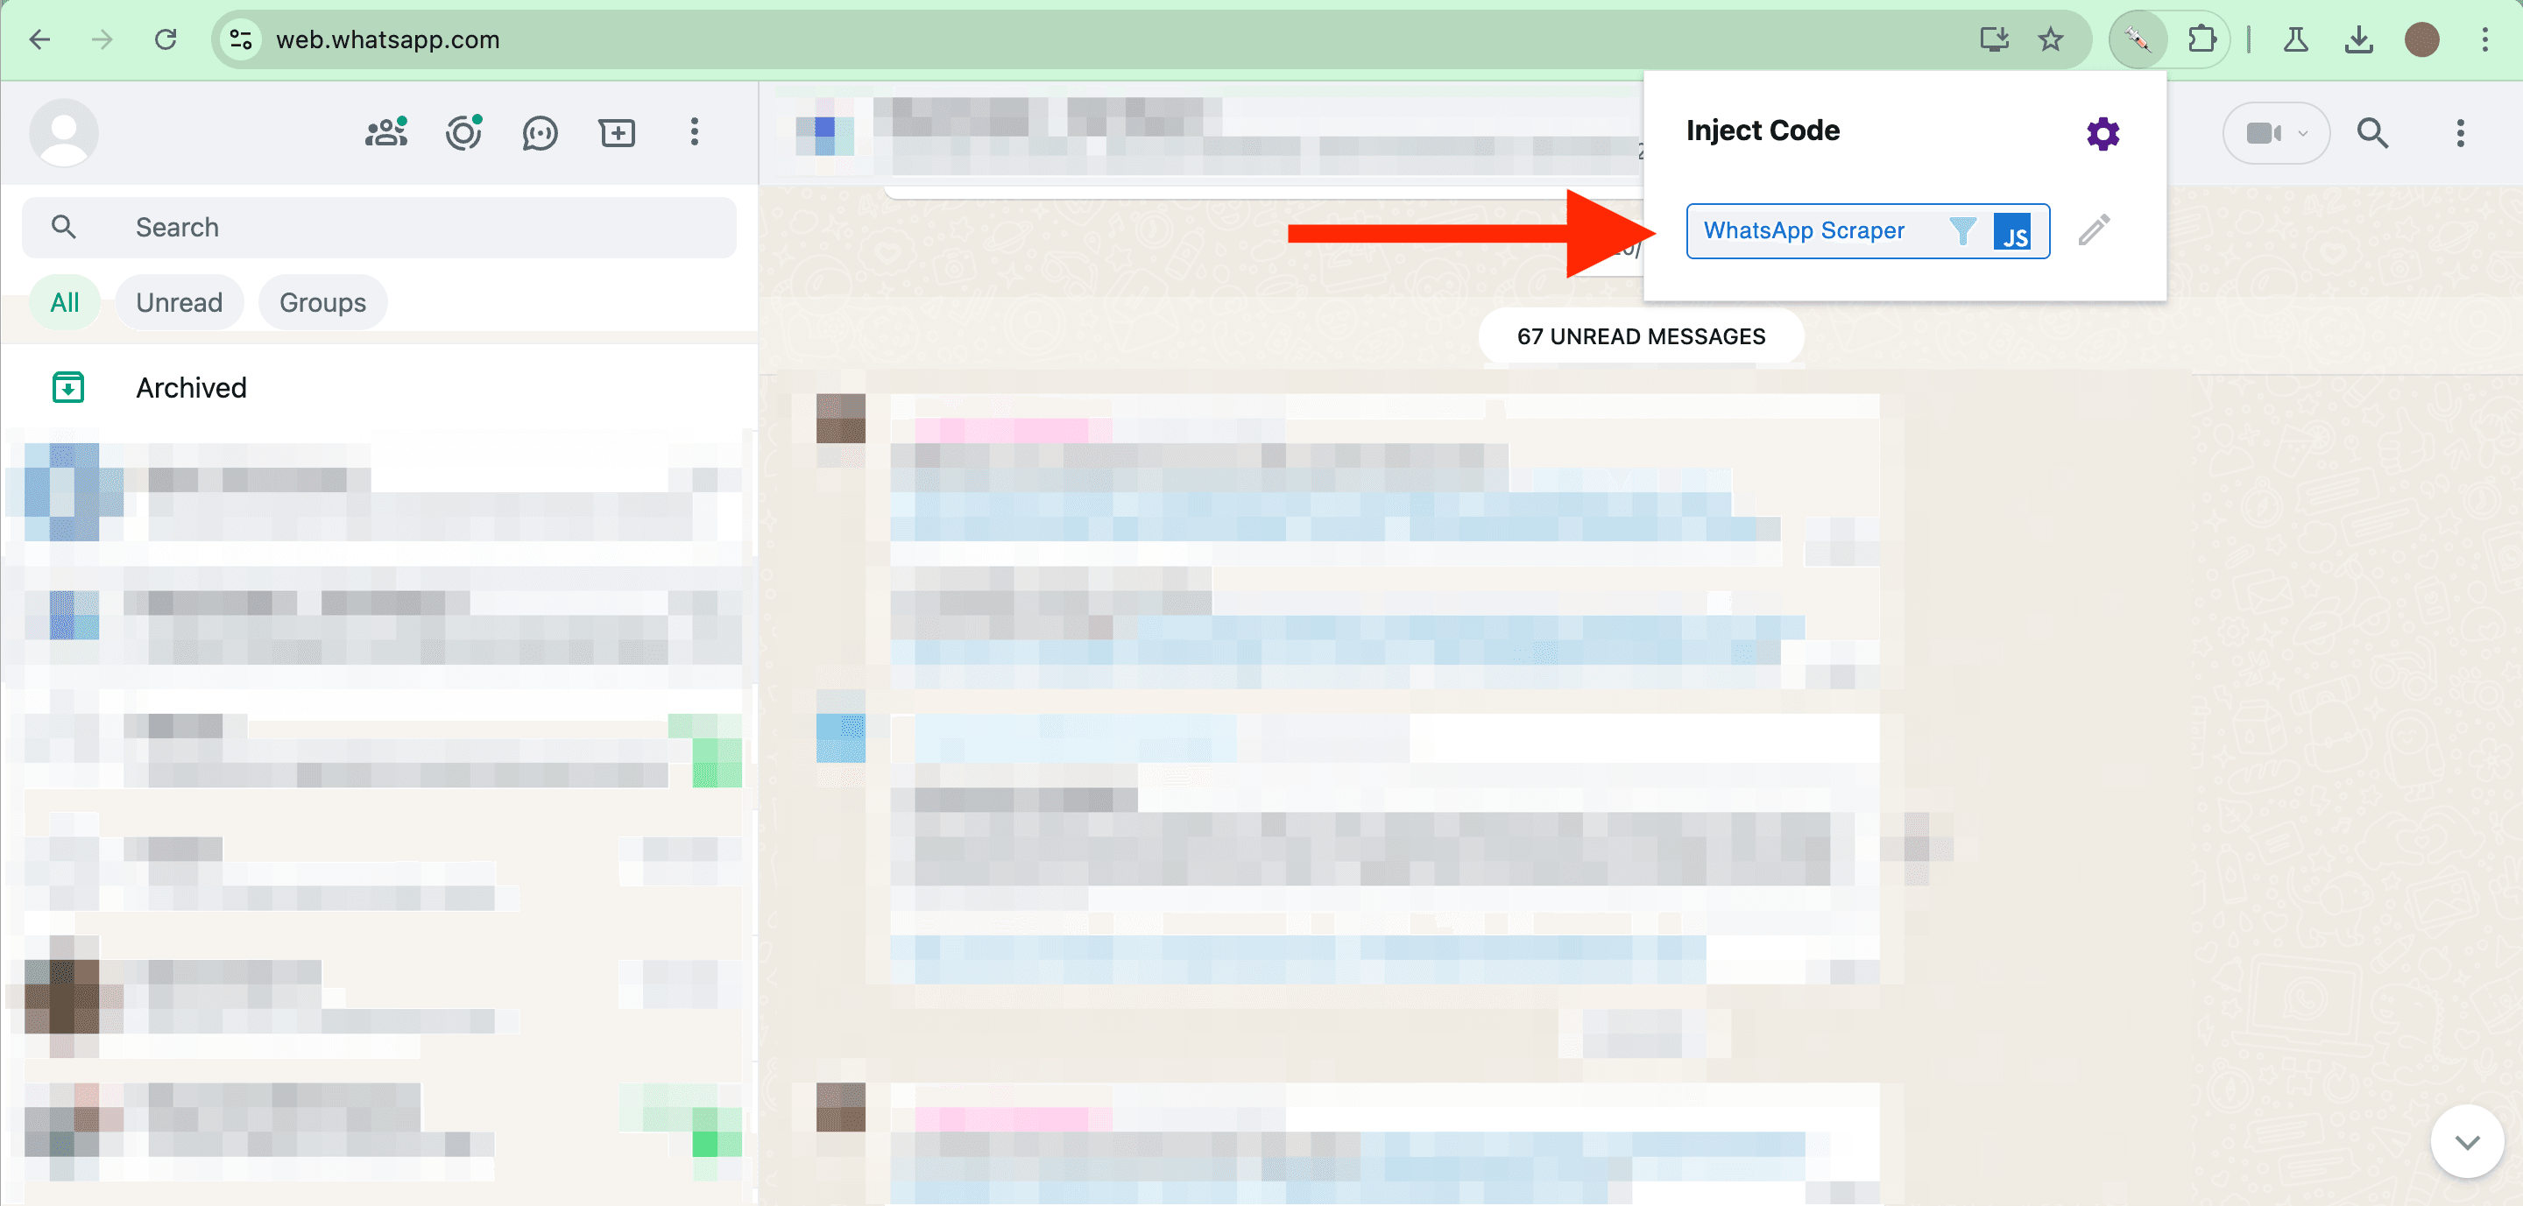Reload the WhatsApp Web page
The height and width of the screenshot is (1206, 2523).
pos(166,39)
